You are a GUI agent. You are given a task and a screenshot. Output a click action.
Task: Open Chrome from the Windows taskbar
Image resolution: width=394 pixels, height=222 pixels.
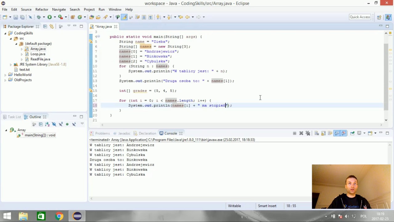[59, 216]
